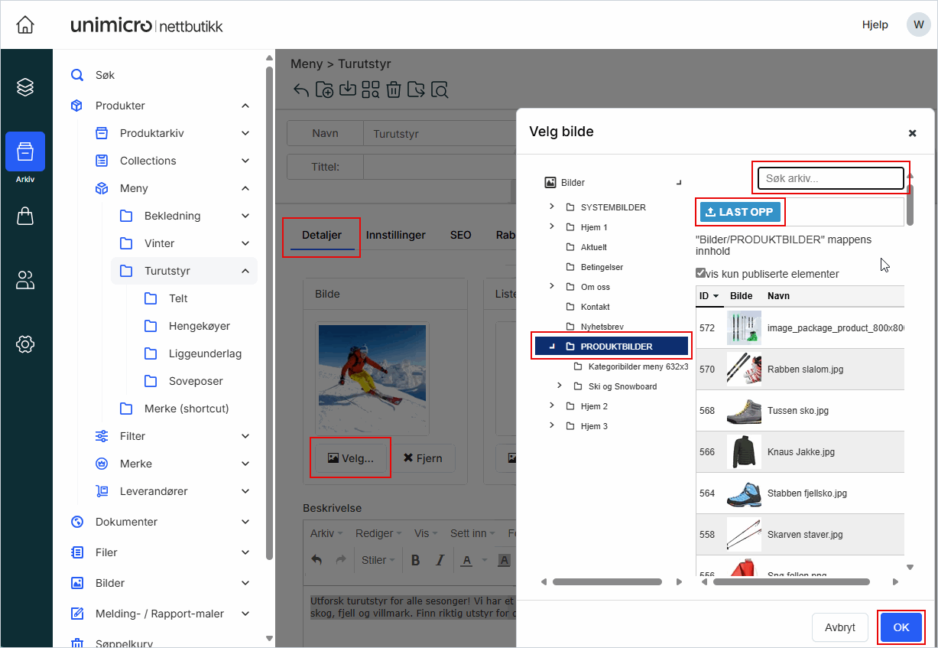Click the shopping bag icon in left rail
The width and height of the screenshot is (938, 648).
point(25,217)
